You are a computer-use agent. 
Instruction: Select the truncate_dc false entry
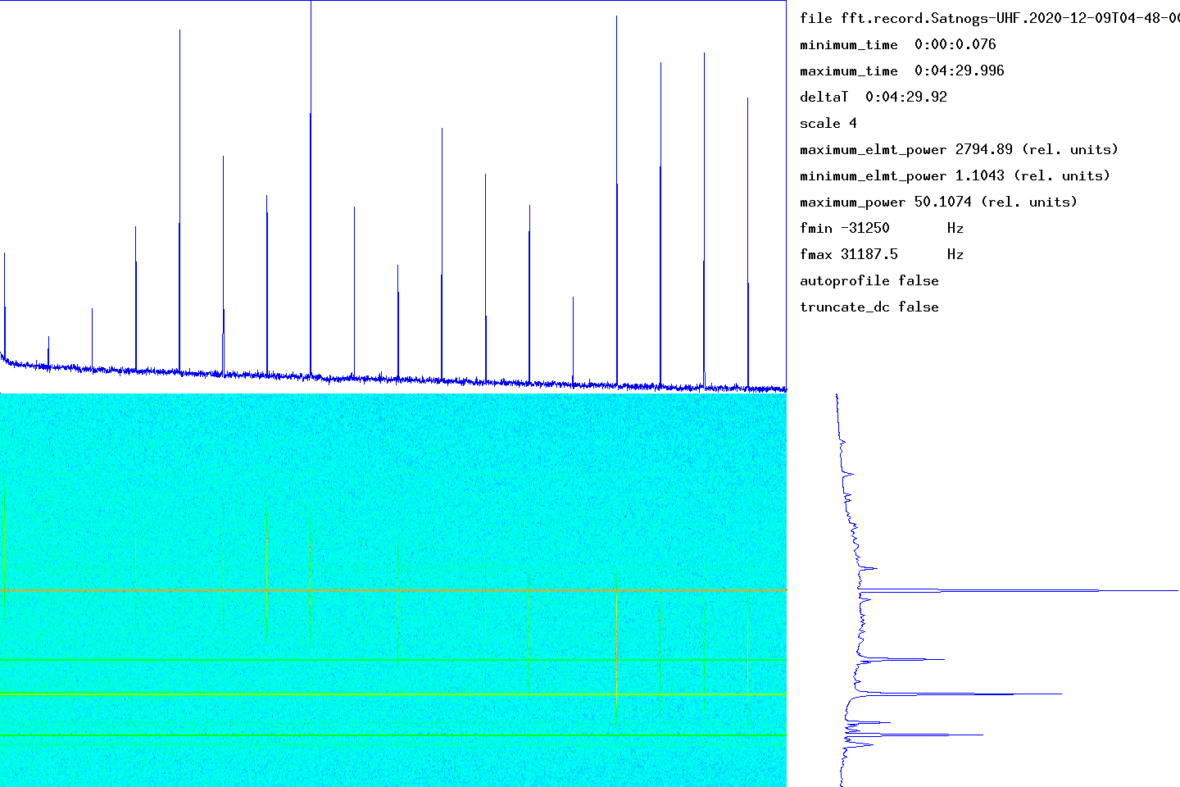869,307
